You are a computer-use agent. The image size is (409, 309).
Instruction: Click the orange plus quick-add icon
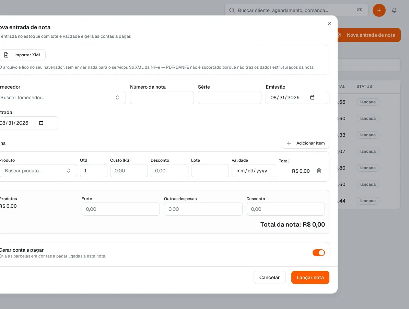(x=379, y=10)
